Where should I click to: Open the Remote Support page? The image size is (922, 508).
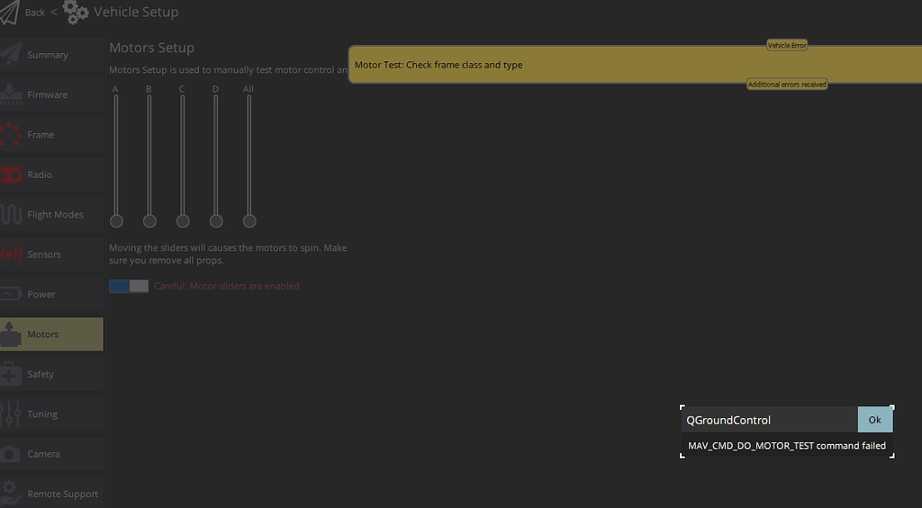[51, 494]
